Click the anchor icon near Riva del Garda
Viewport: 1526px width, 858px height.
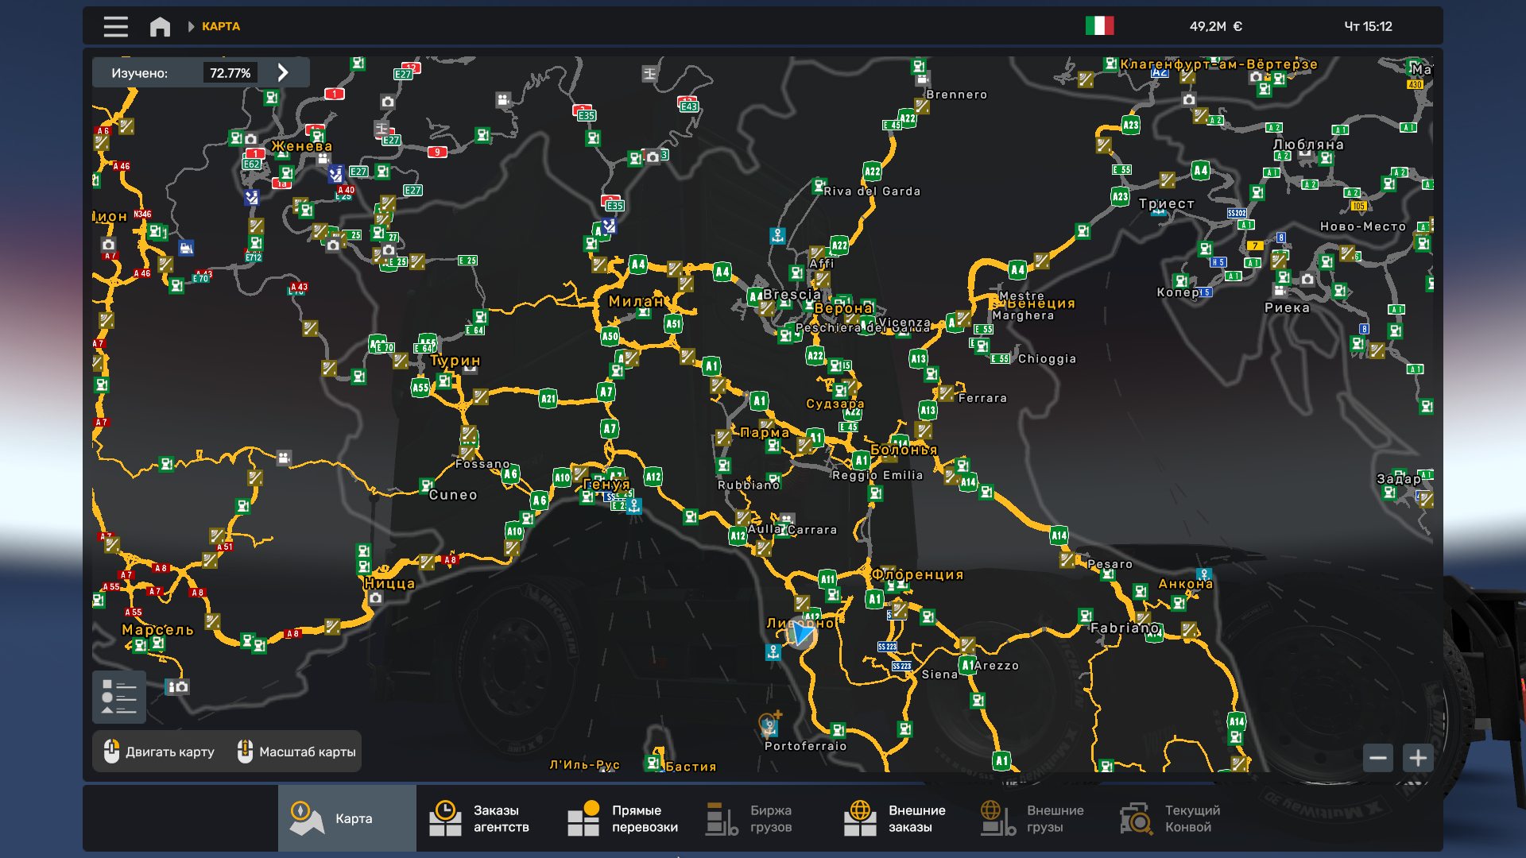pos(777,236)
